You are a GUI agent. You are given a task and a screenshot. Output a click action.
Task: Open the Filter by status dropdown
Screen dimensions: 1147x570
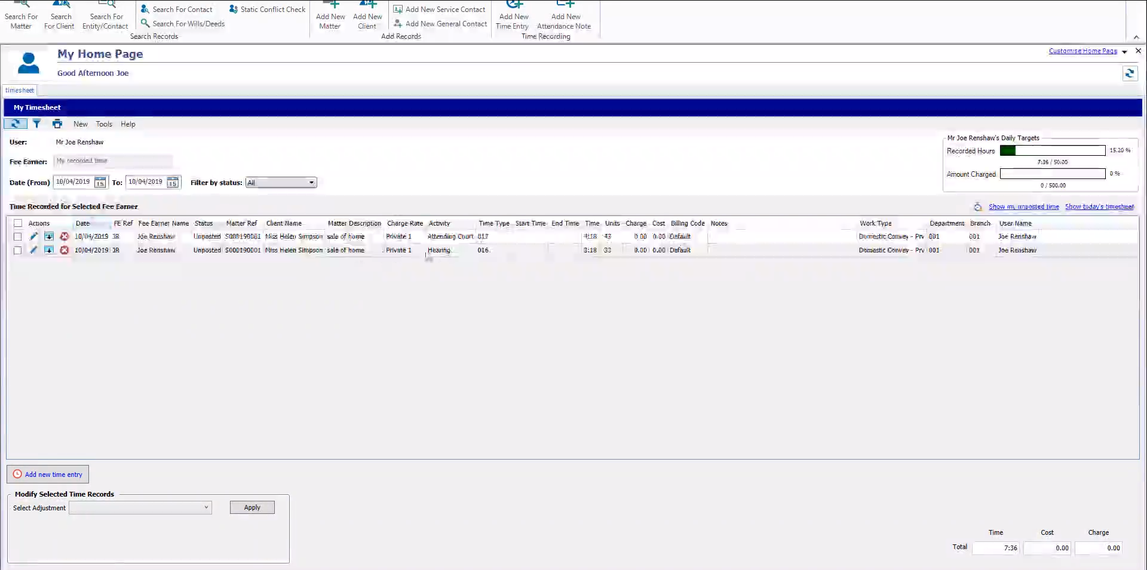coord(311,182)
